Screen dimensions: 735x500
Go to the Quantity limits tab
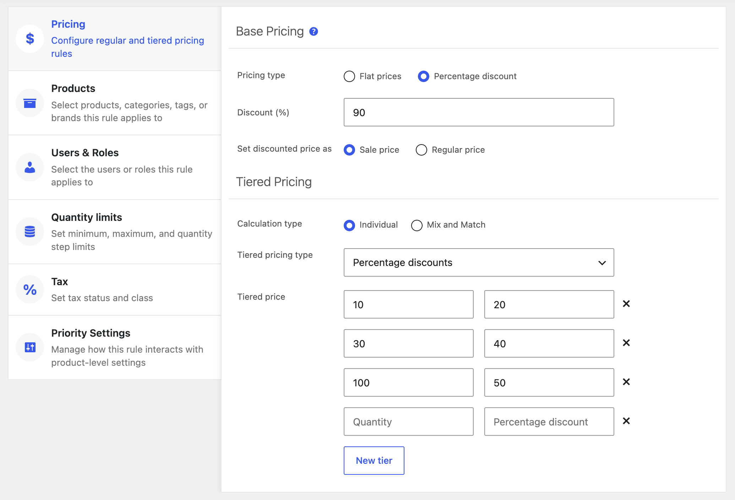(115, 232)
